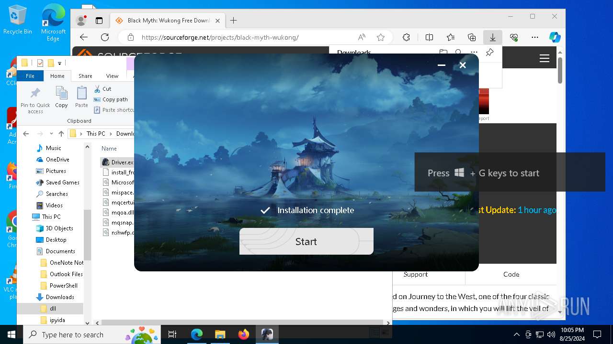Select Saved Games in the navigation pane

62,183
